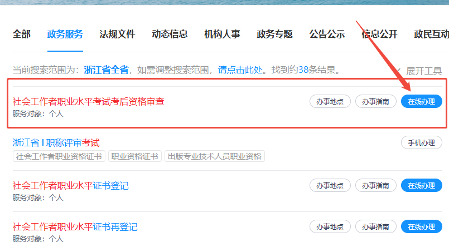Select the 社会工作者职业资格证书 tag
This screenshot has height=252, width=449.
(x=59, y=156)
